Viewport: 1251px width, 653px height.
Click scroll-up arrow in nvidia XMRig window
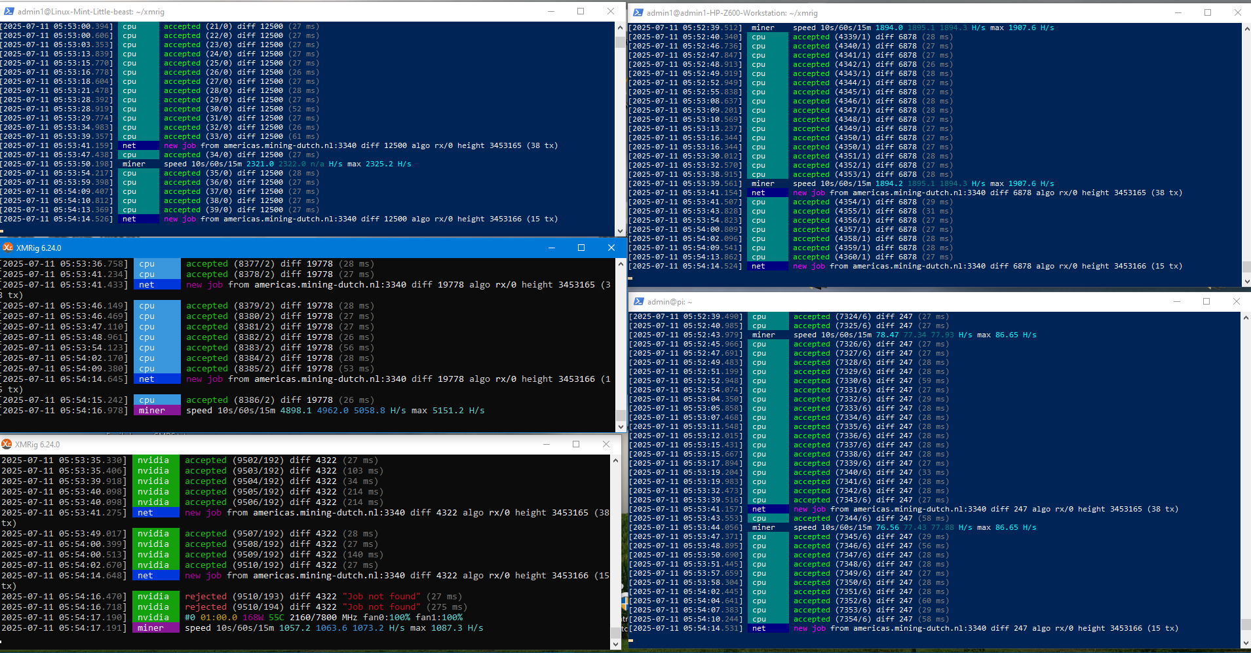(615, 460)
